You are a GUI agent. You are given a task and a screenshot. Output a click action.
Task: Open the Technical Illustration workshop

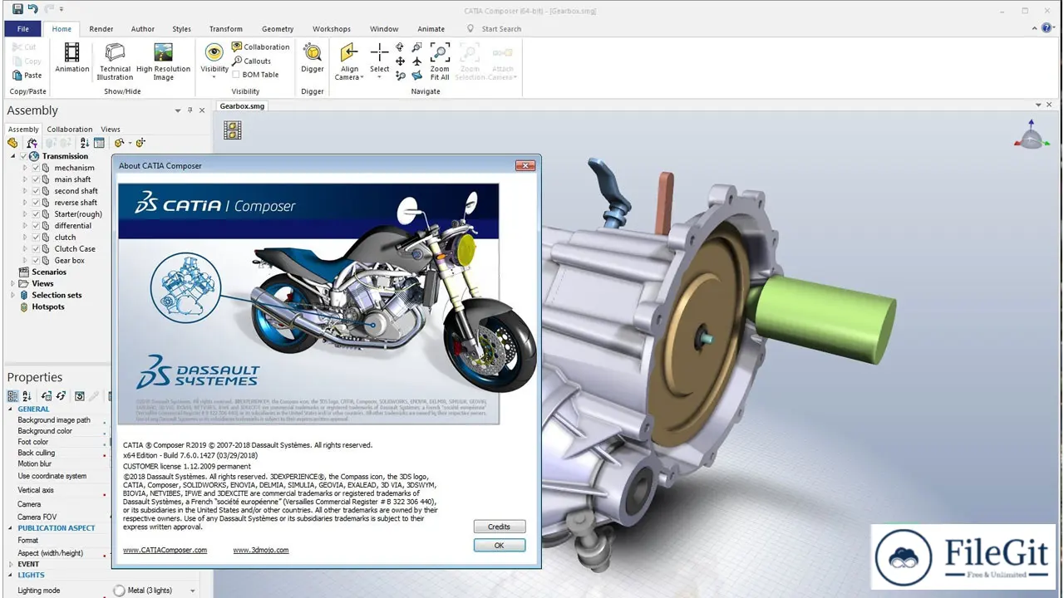(115, 62)
